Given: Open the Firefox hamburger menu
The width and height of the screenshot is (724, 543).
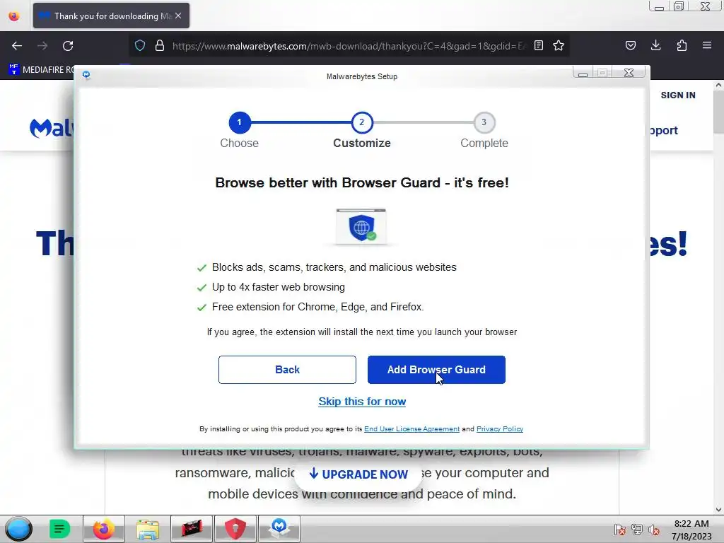Looking at the screenshot, I should click(x=707, y=45).
